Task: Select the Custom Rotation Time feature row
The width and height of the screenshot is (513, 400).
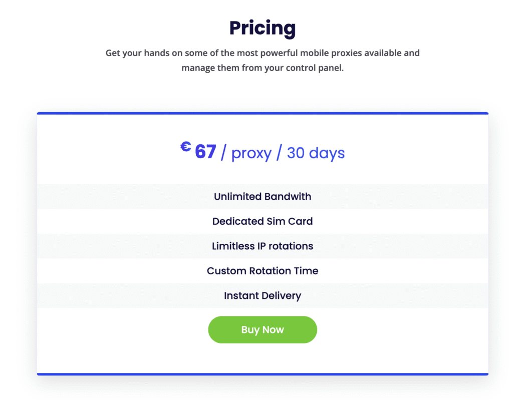Action: [x=263, y=271]
